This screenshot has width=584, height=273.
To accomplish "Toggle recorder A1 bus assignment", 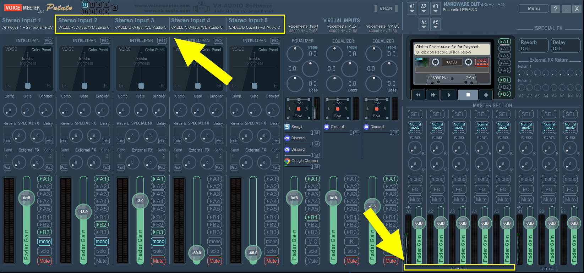I will [x=504, y=41].
